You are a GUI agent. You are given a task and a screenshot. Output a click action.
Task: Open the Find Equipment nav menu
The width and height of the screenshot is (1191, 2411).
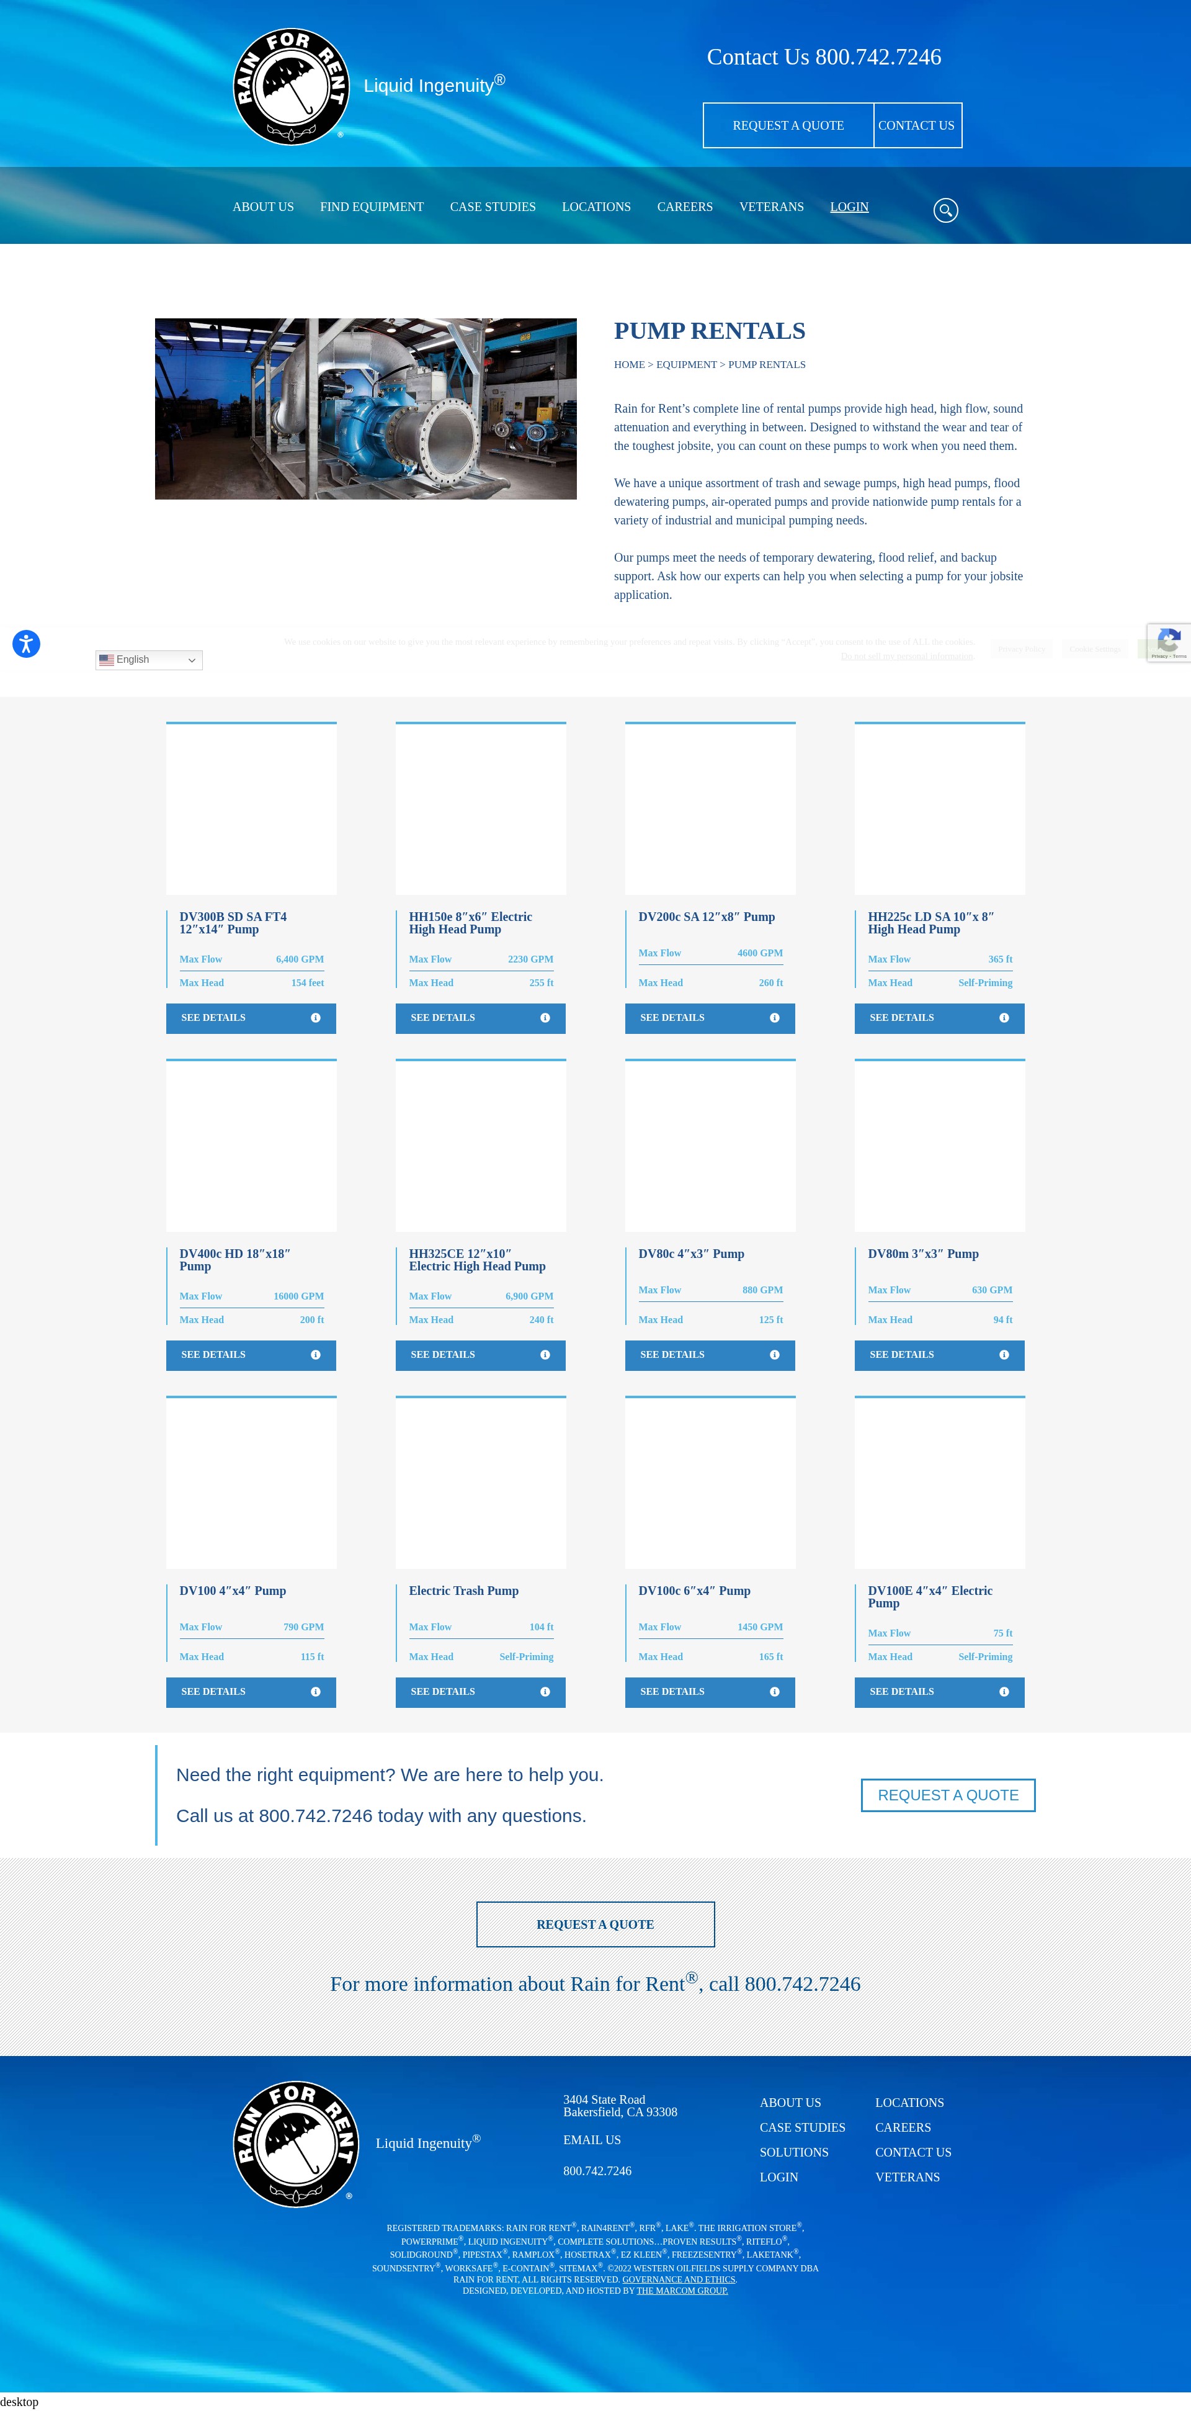tap(372, 207)
